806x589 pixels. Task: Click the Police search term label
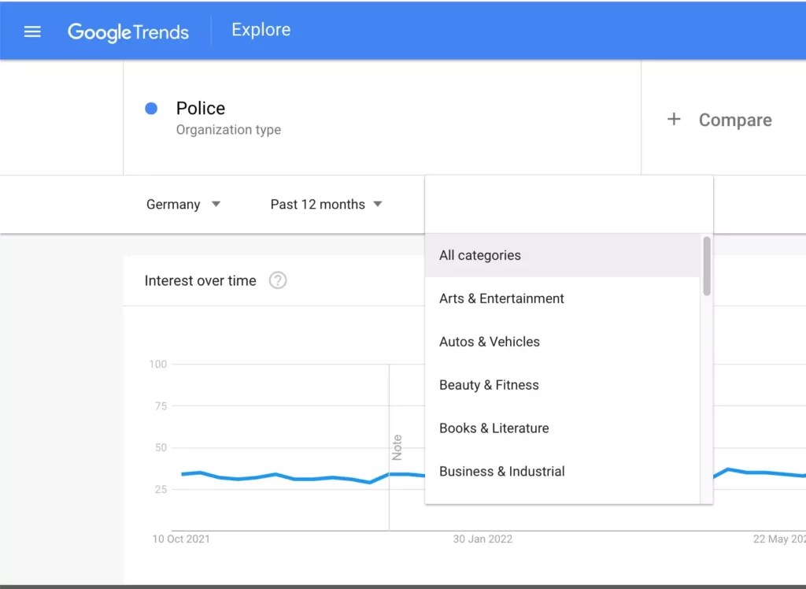pyautogui.click(x=200, y=108)
